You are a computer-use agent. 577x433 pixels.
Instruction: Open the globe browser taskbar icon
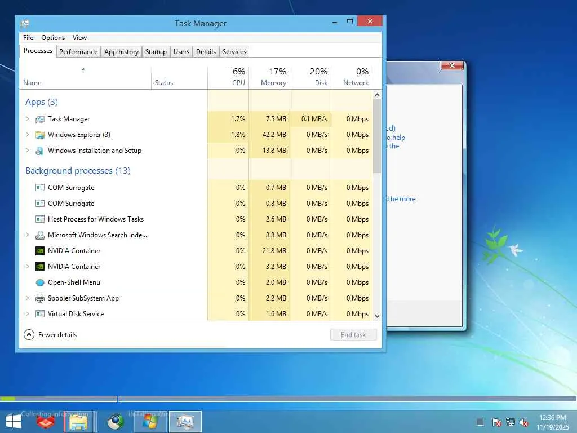pos(115,422)
